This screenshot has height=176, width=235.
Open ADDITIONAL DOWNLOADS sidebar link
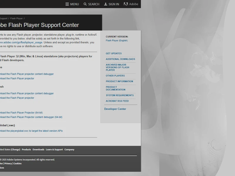(x=120, y=59)
